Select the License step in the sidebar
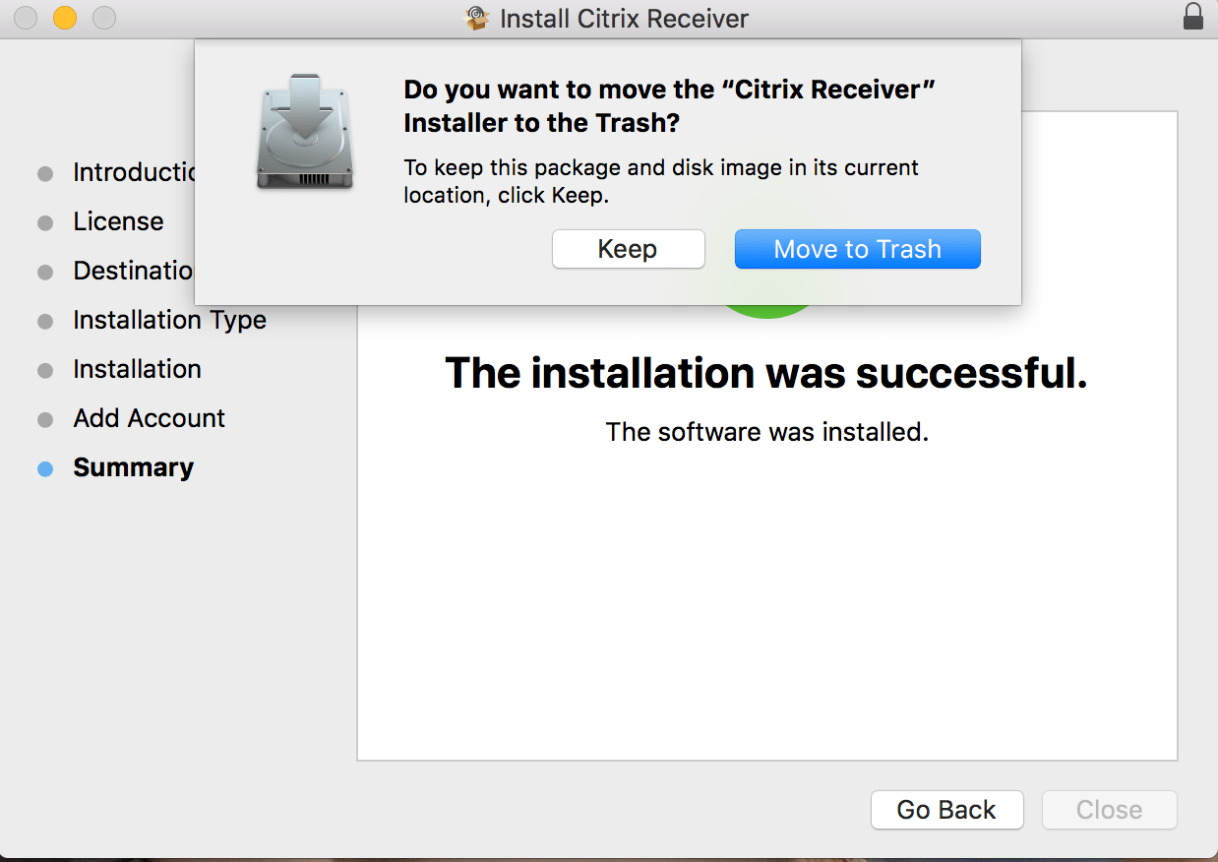Image resolution: width=1218 pixels, height=862 pixels. (x=118, y=222)
